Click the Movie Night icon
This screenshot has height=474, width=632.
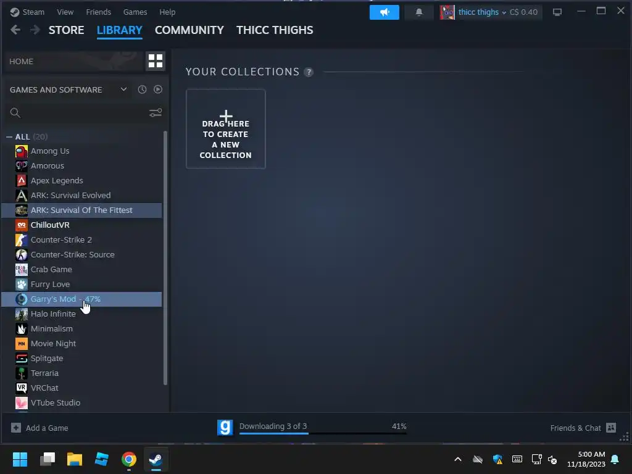coord(22,343)
